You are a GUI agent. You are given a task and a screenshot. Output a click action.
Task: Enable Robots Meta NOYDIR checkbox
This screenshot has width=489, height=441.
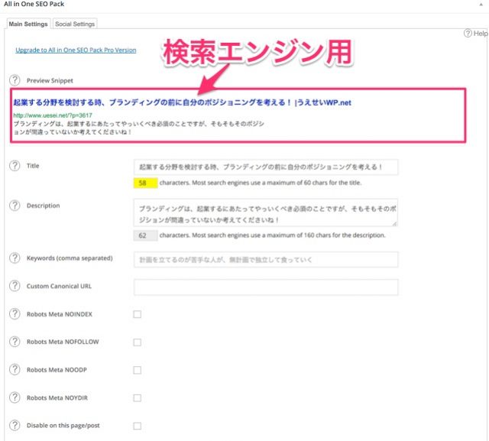[x=138, y=398]
